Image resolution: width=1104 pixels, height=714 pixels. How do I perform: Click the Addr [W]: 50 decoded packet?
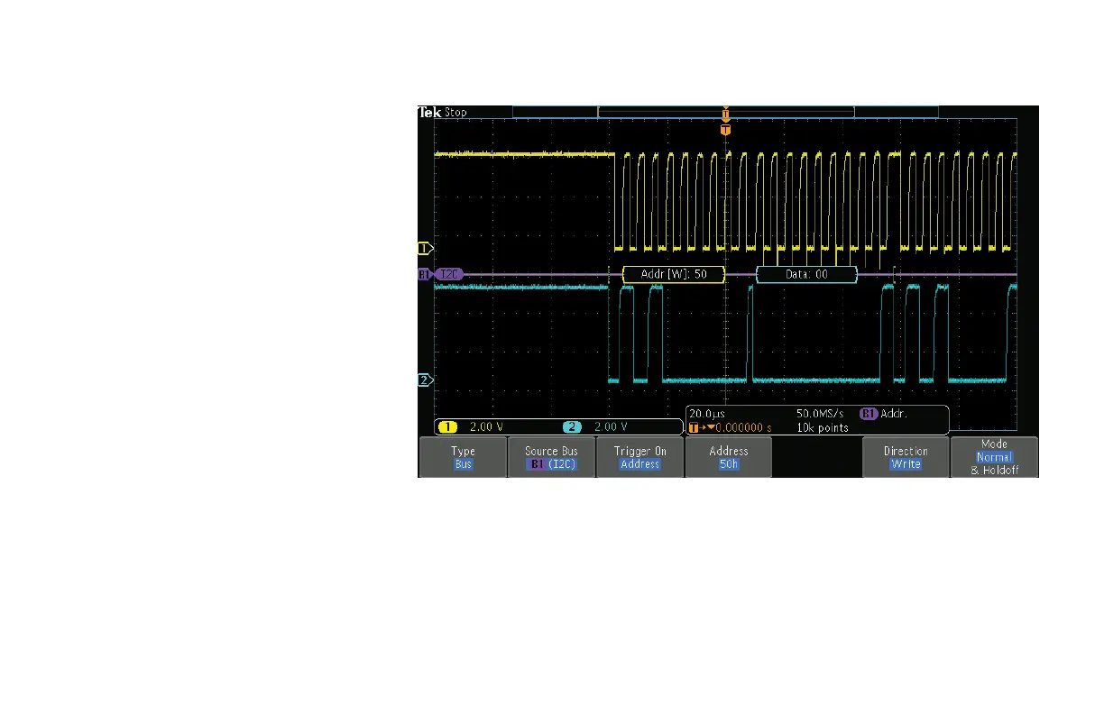[x=674, y=274]
